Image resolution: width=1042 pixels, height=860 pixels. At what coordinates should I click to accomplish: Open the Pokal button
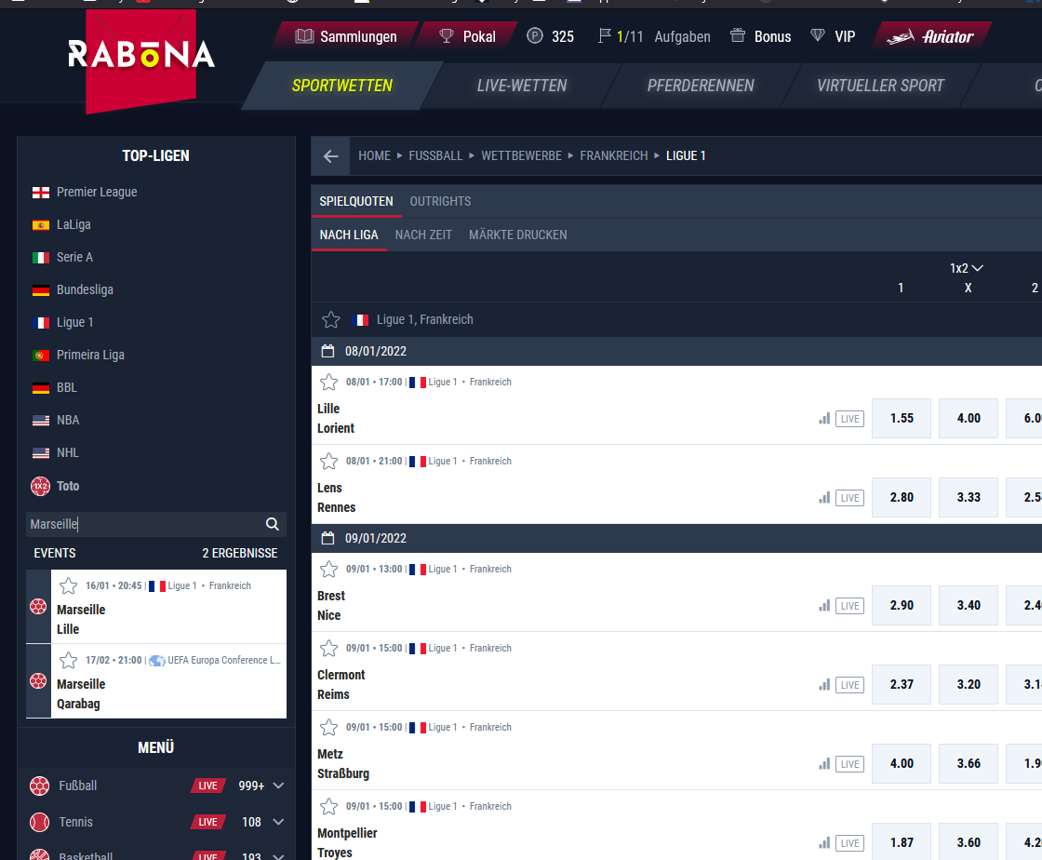pyautogui.click(x=467, y=36)
